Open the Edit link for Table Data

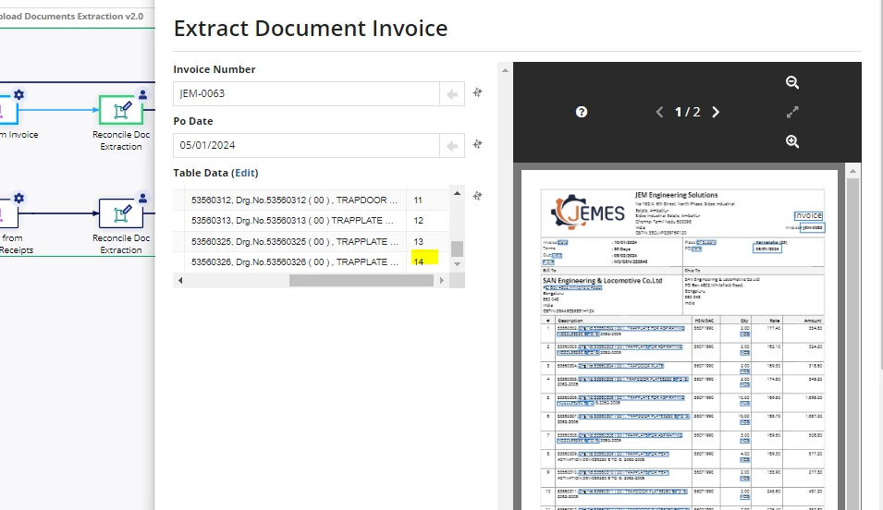pos(245,173)
